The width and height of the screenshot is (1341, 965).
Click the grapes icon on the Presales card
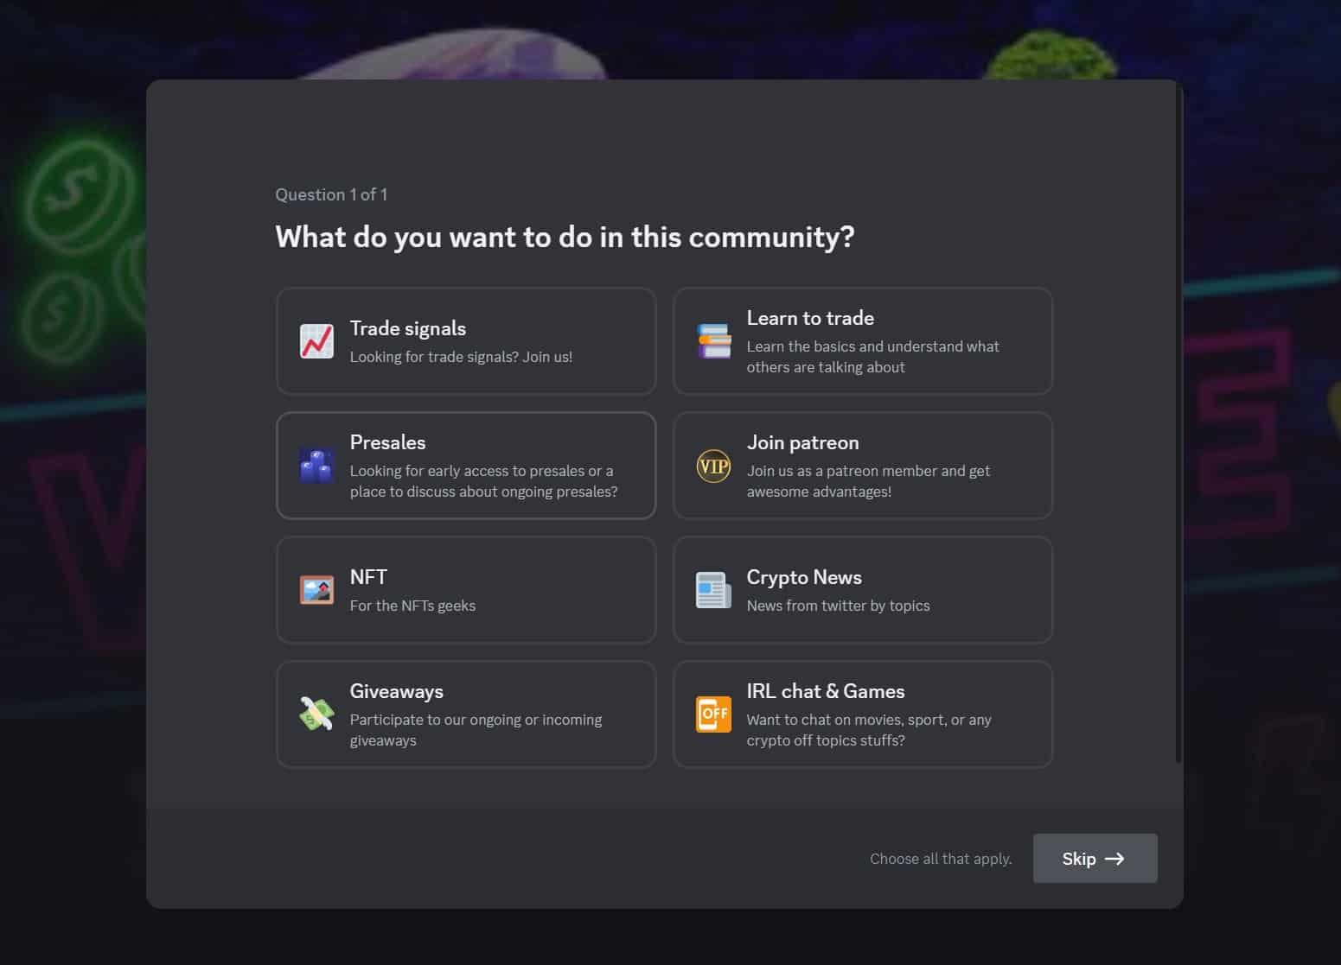coord(316,466)
